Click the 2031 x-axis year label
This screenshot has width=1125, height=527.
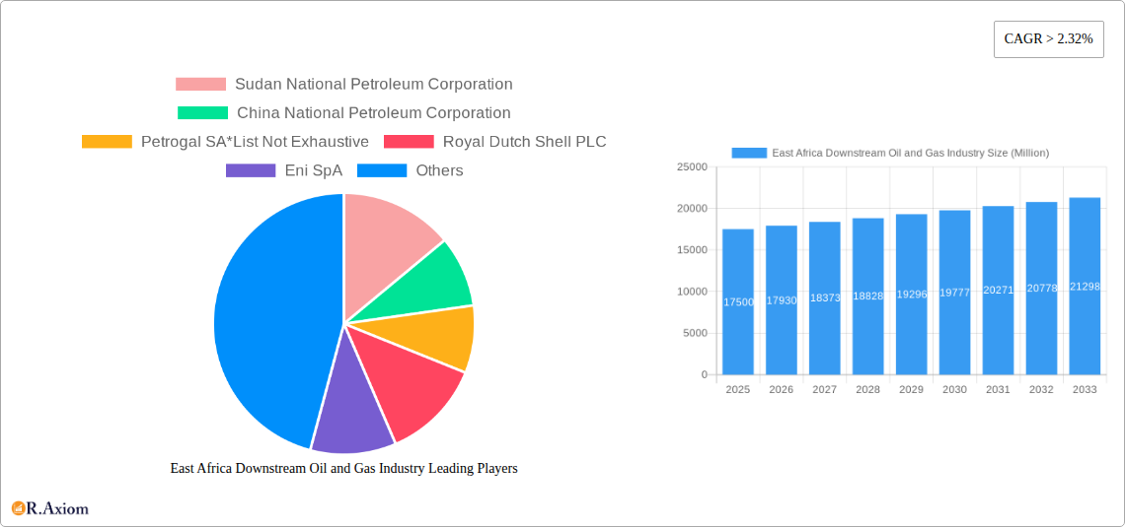pos(998,389)
